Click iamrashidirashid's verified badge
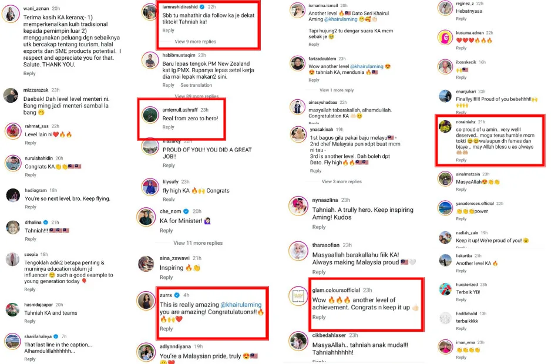558x364 pixels. pyautogui.click(x=202, y=7)
